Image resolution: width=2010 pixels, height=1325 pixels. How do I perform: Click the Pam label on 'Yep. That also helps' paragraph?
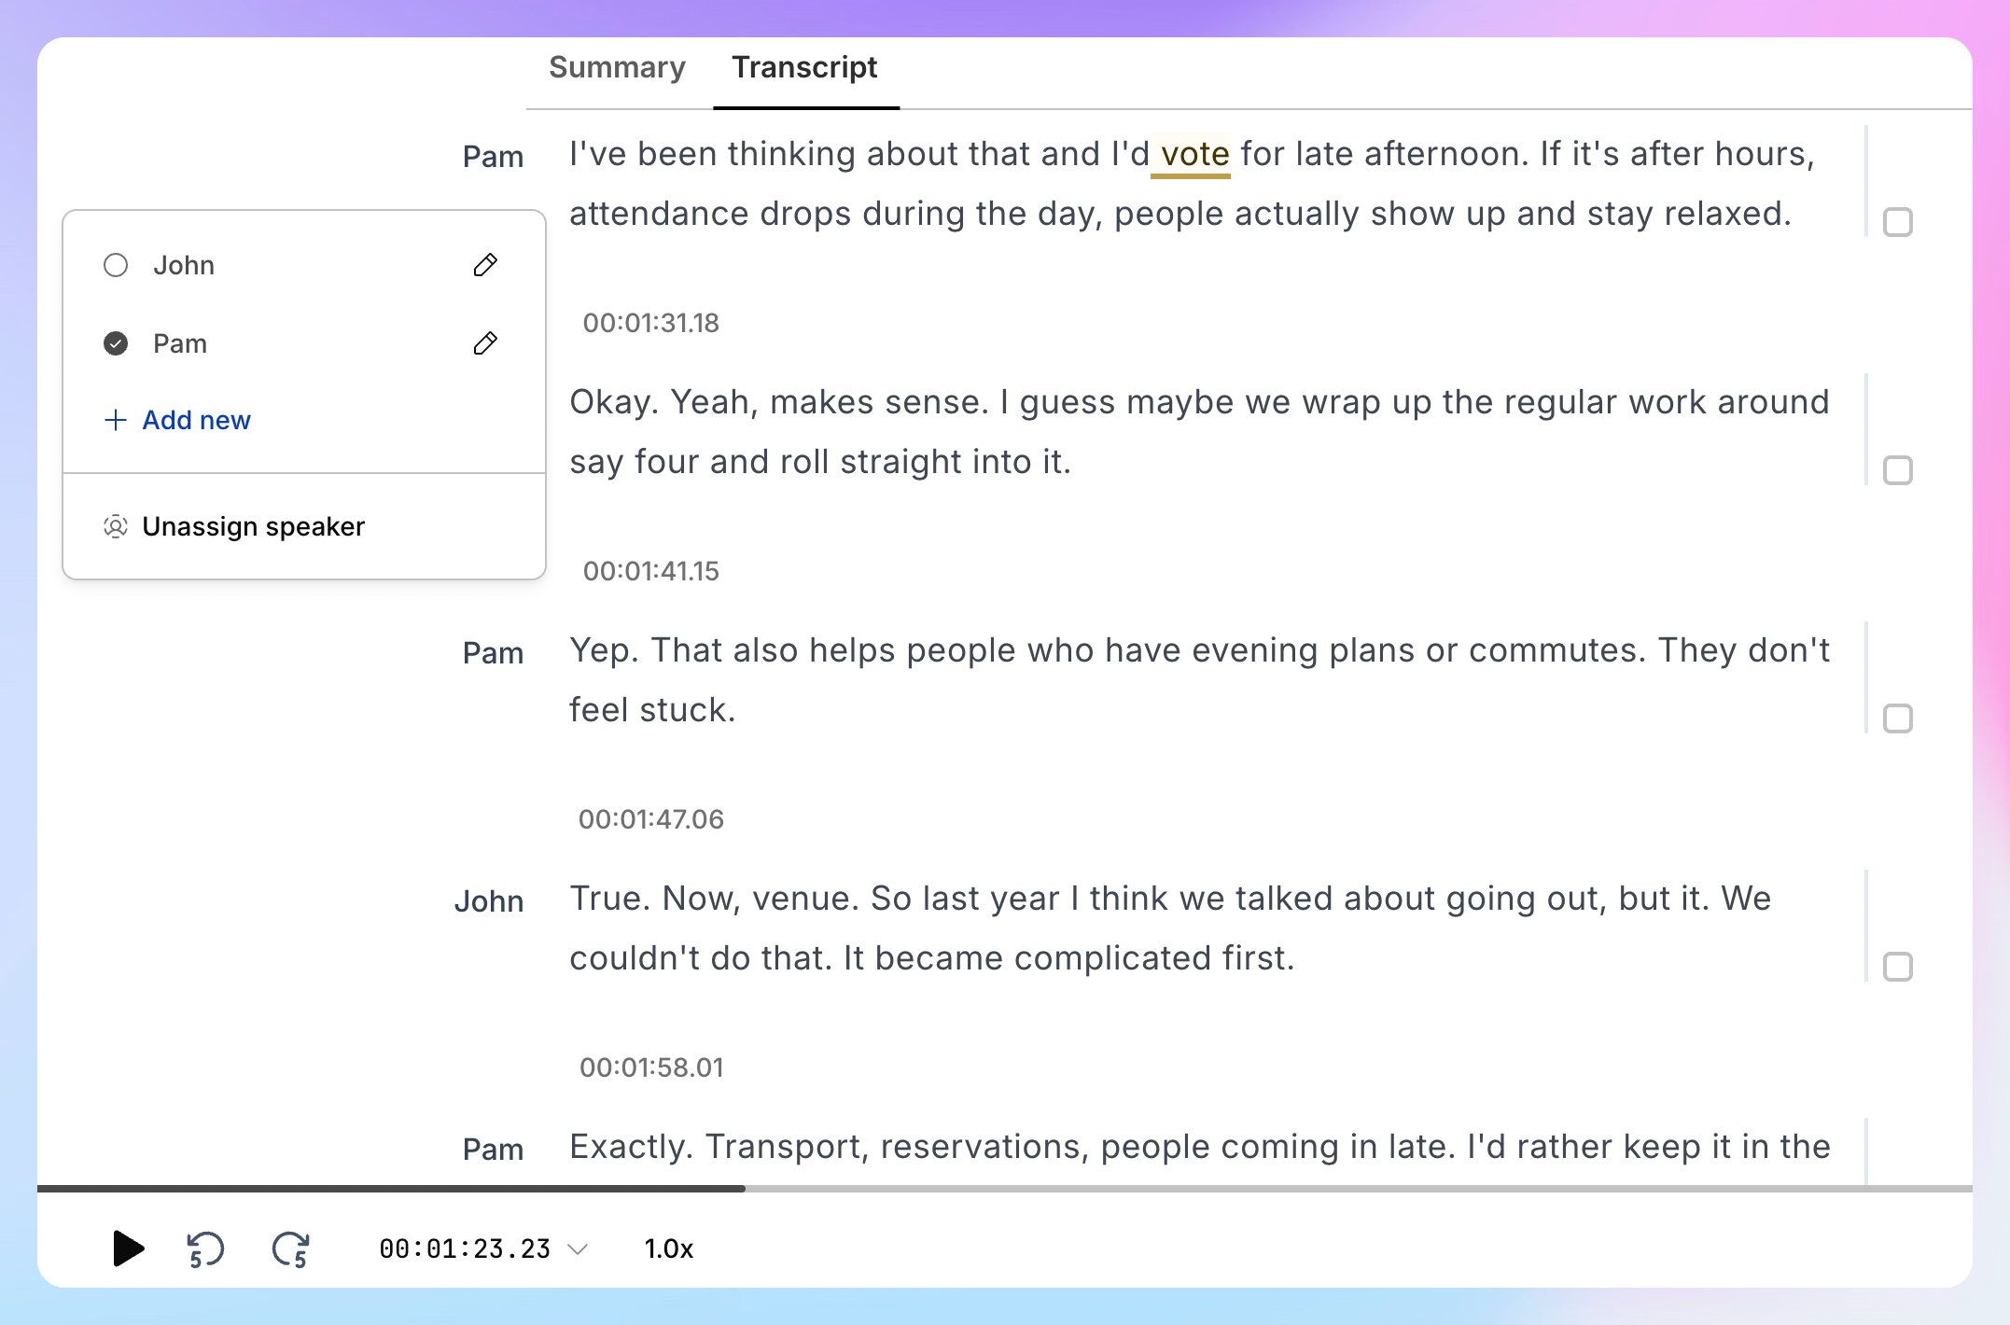click(493, 652)
